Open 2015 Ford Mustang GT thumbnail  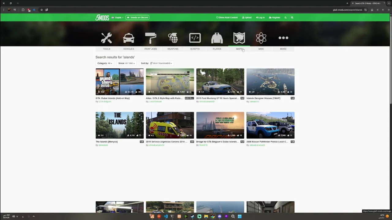click(x=220, y=82)
